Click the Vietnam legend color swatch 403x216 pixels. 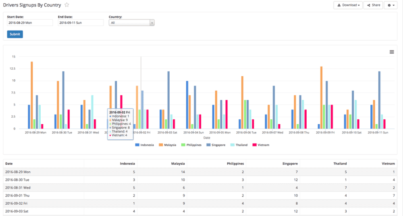click(x=254, y=145)
